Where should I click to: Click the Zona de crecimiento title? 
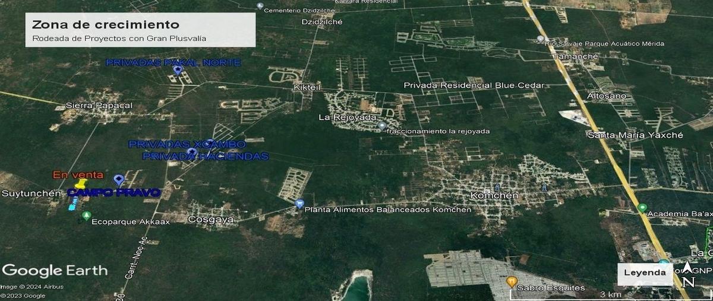click(105, 25)
